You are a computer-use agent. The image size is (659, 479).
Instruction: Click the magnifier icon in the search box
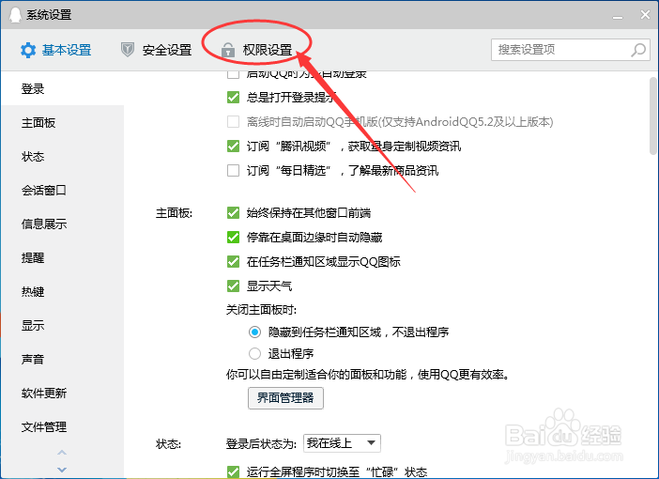pyautogui.click(x=638, y=50)
